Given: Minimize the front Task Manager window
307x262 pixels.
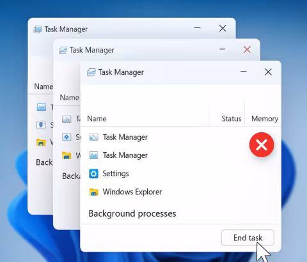Looking at the screenshot, I should [x=244, y=72].
